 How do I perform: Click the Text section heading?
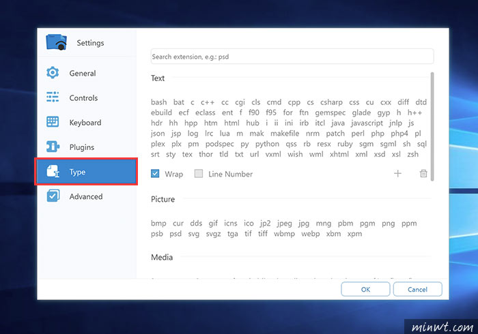tap(158, 78)
